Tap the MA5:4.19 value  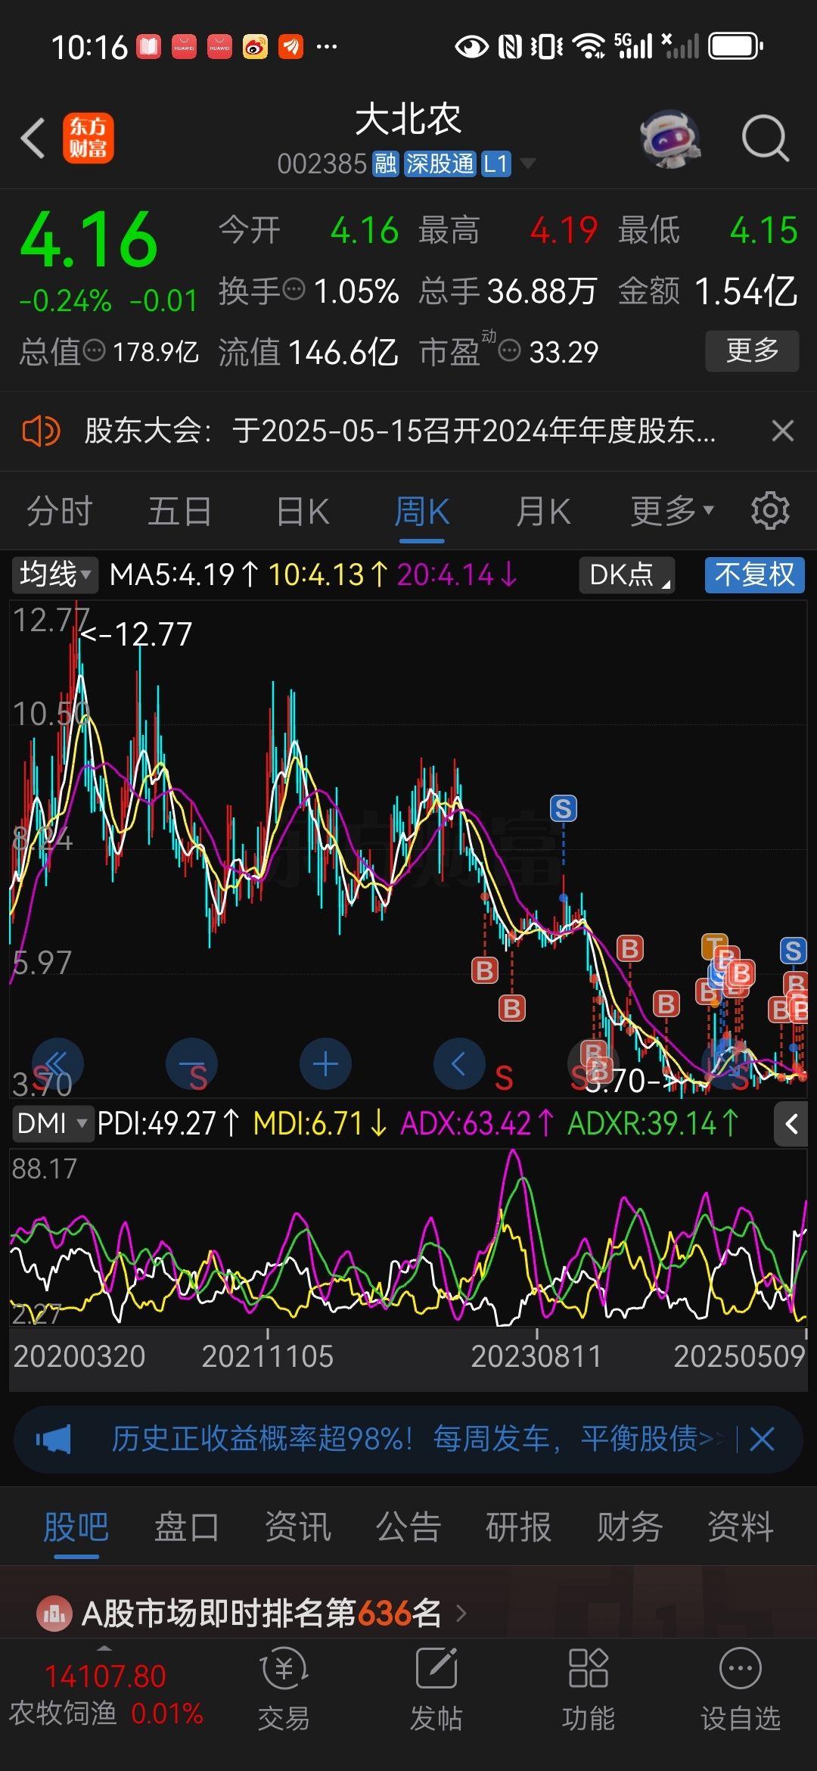pyautogui.click(x=184, y=574)
